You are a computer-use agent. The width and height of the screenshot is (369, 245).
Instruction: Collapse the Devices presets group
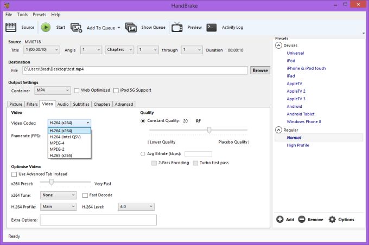tap(279, 46)
